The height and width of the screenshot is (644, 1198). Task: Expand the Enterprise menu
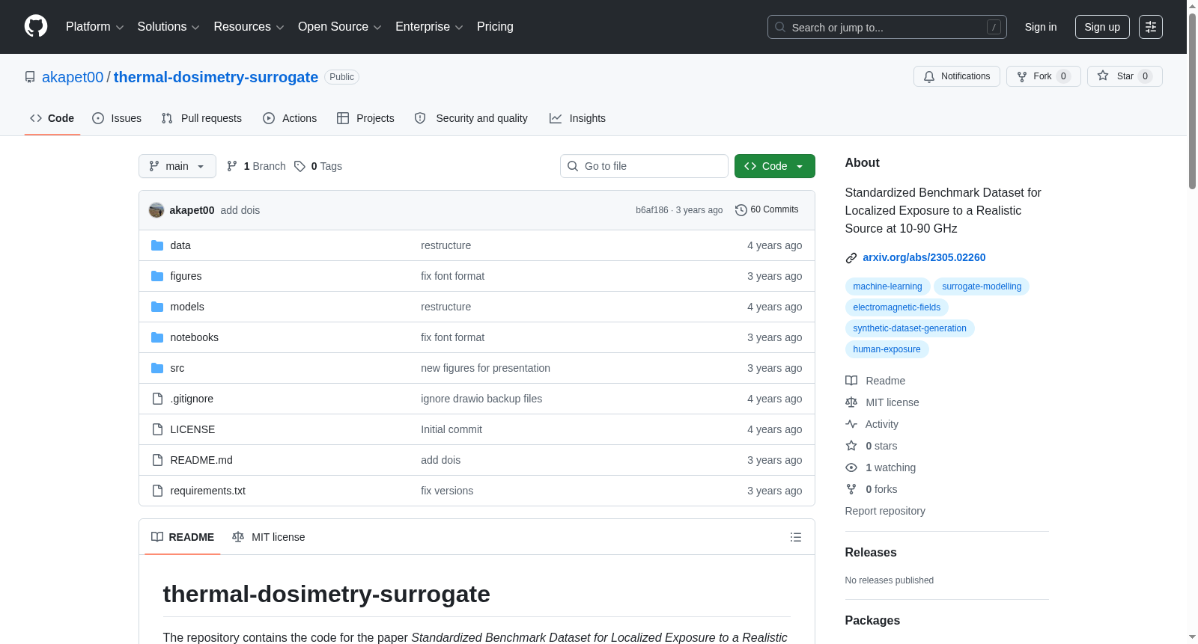429,27
